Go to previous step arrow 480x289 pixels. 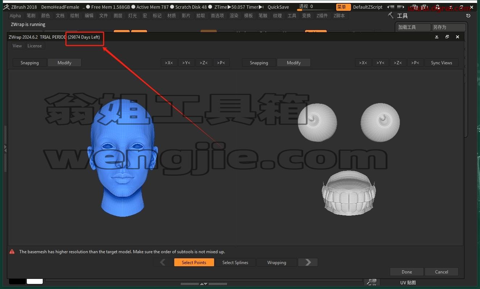click(x=163, y=262)
